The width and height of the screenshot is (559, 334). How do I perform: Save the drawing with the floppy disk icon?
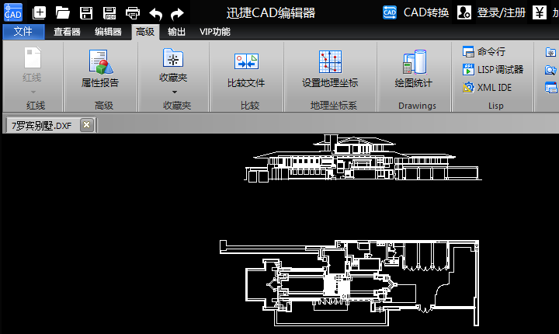(86, 13)
